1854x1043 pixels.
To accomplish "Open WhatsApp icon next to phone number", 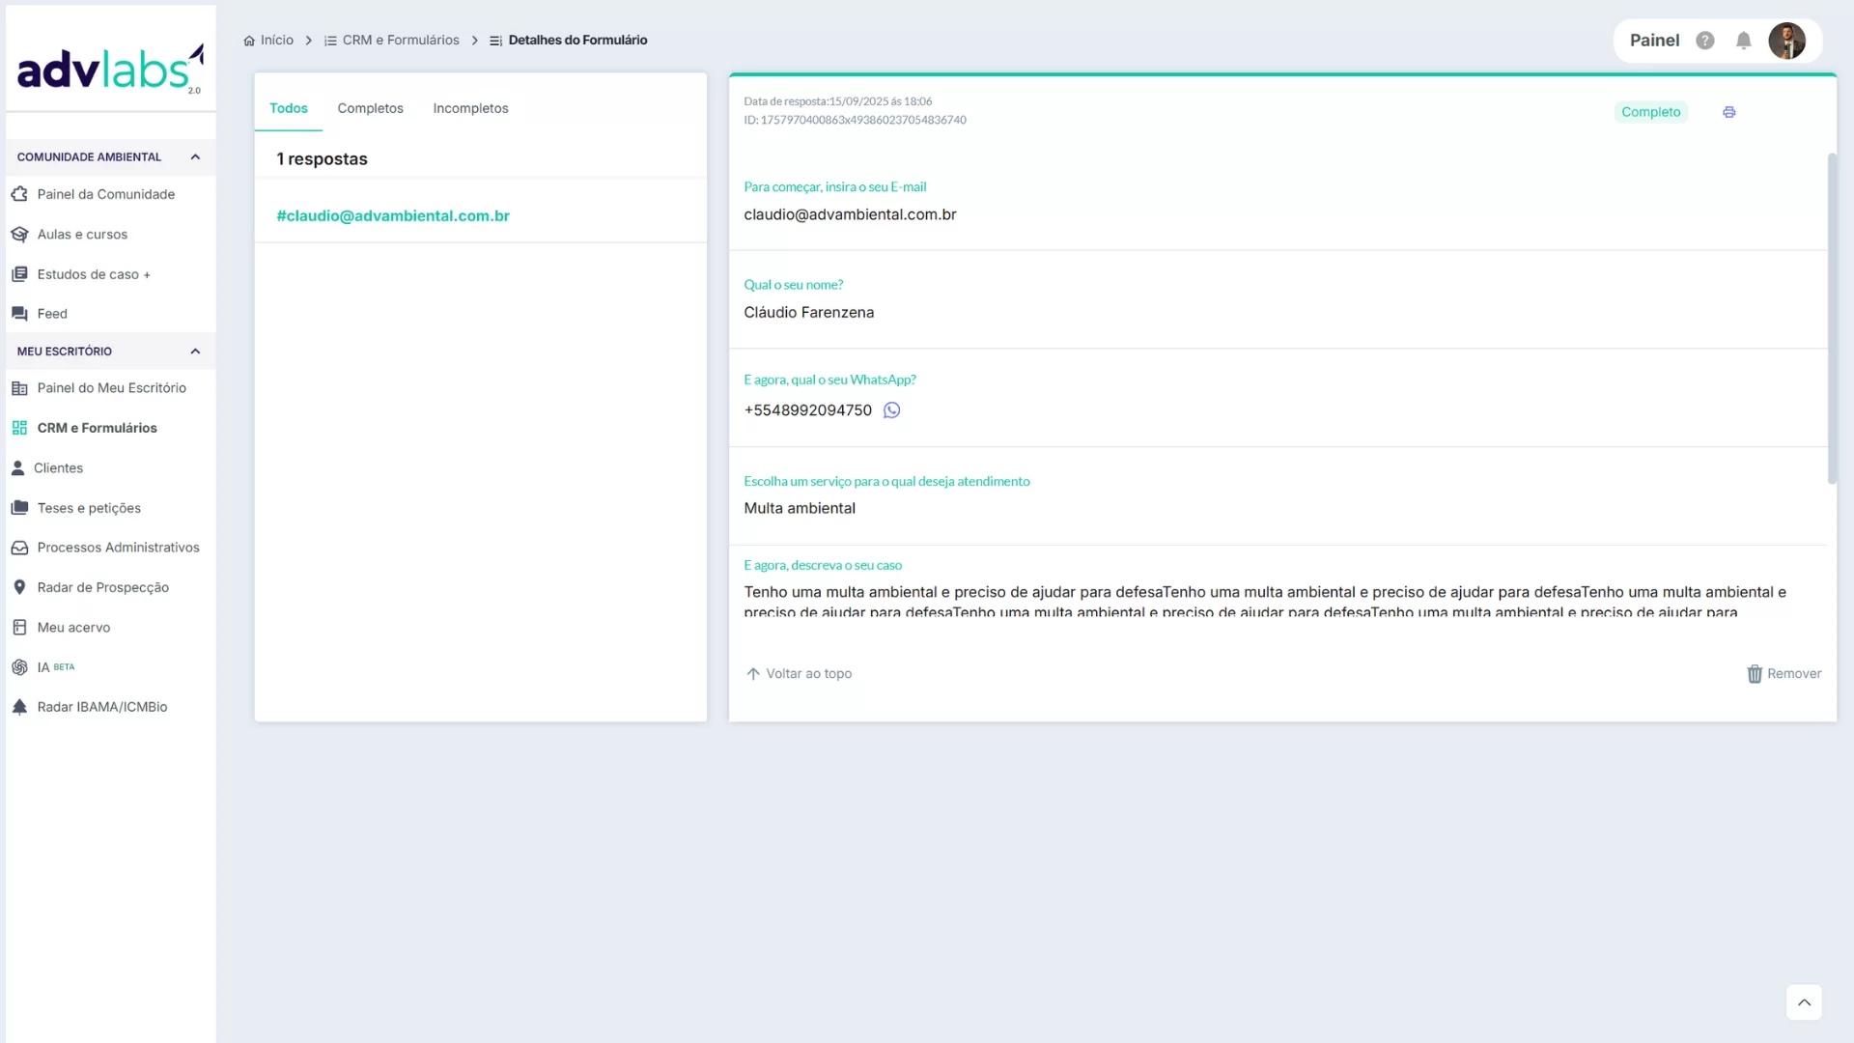I will [891, 410].
